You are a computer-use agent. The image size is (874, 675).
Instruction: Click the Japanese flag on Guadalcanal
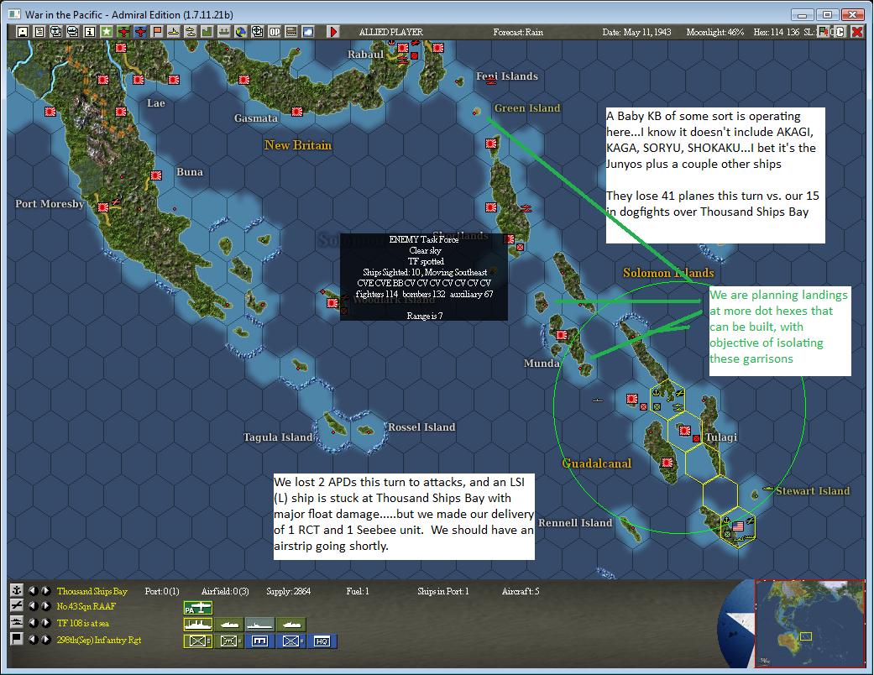tap(667, 463)
